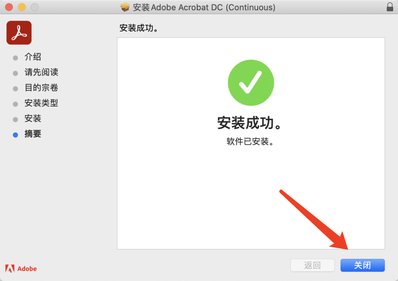The image size is (398, 281).
Task: Select the 摘要 step in sidebar
Action: 33,134
